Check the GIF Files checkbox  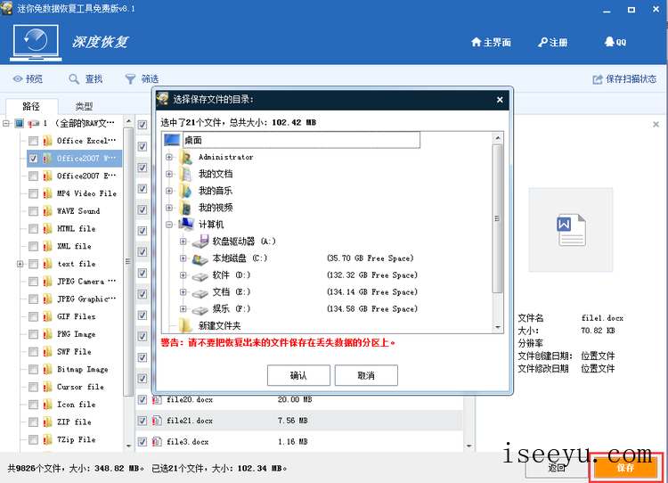click(33, 316)
